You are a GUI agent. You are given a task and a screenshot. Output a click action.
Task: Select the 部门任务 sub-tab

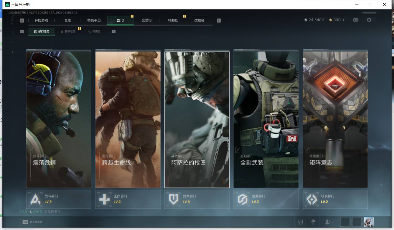[x=42, y=32]
